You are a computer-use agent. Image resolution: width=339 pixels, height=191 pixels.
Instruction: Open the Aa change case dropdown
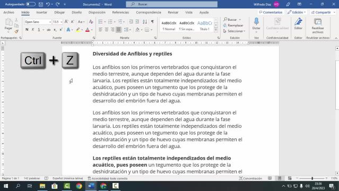tap(81, 22)
